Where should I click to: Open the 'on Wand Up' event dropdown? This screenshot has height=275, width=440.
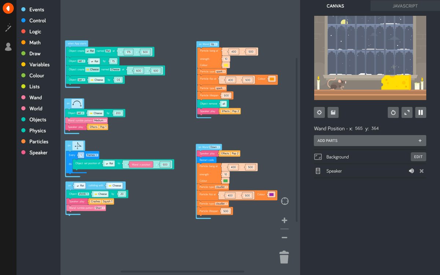click(x=213, y=43)
